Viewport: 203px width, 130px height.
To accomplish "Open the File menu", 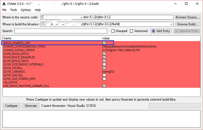I will pos(4,10).
